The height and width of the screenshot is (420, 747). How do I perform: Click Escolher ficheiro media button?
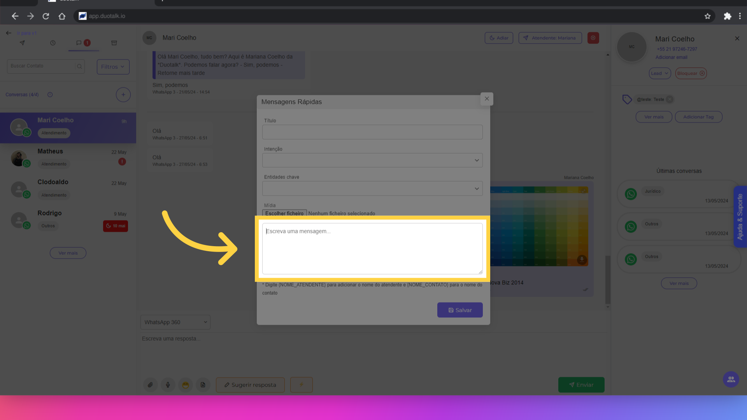(x=284, y=213)
